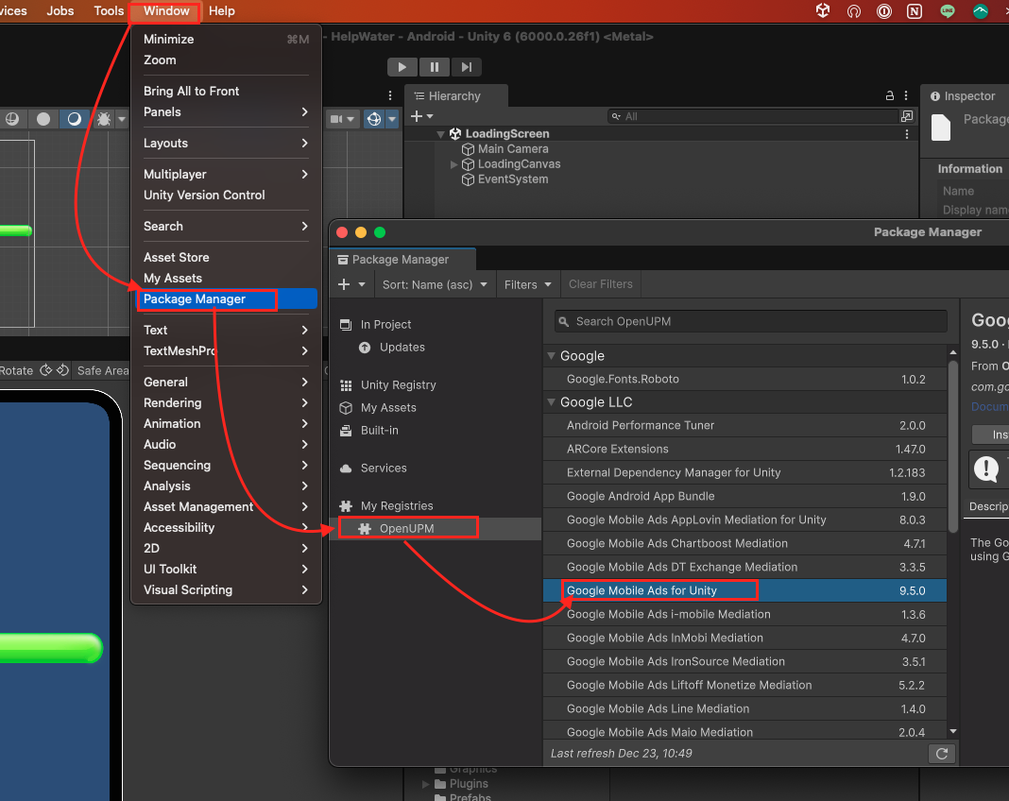Click the Package Manager add package plus icon

[344, 284]
